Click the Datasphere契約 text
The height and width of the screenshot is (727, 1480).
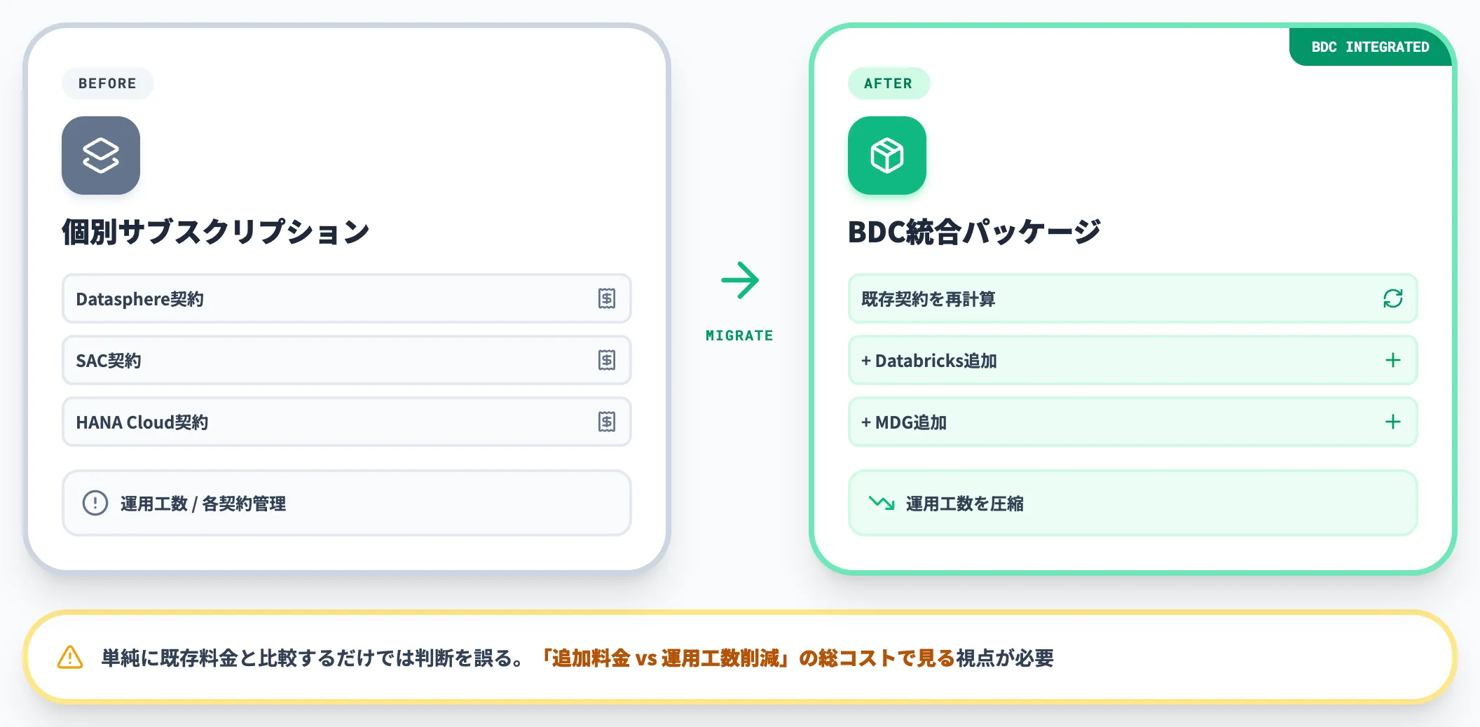click(139, 299)
